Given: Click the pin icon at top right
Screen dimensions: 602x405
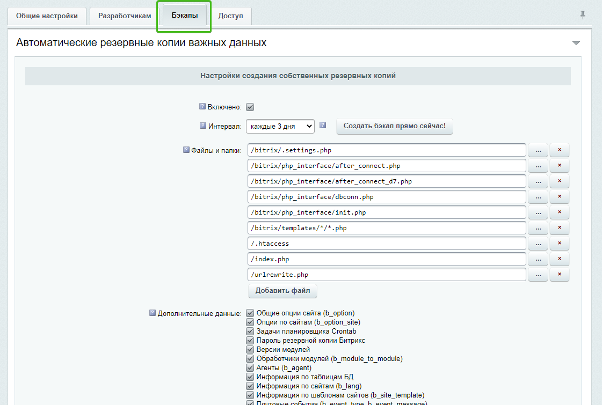Looking at the screenshot, I should tap(583, 15).
